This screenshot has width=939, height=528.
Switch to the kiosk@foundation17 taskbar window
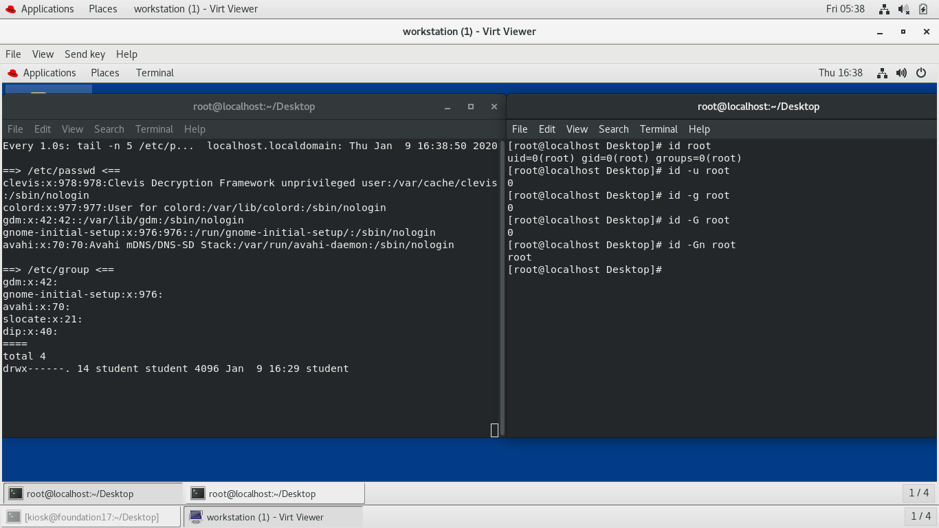tap(91, 517)
